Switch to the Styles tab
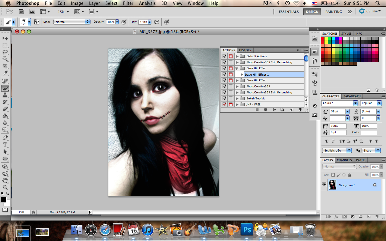 pos(346,33)
